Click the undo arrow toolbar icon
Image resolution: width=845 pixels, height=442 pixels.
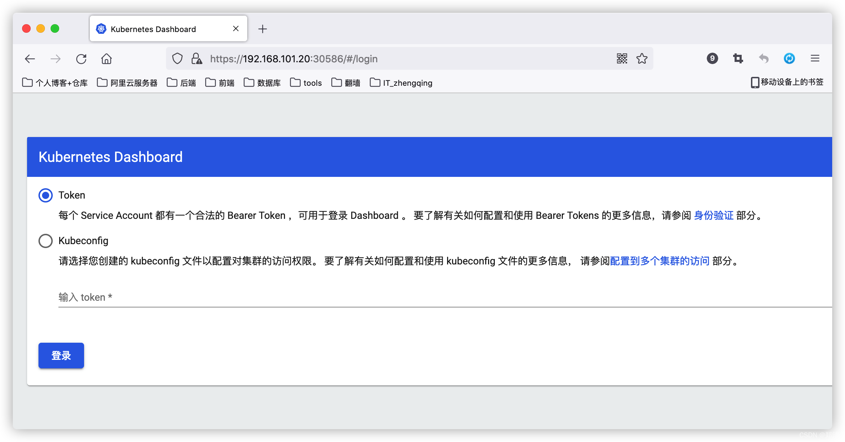764,58
